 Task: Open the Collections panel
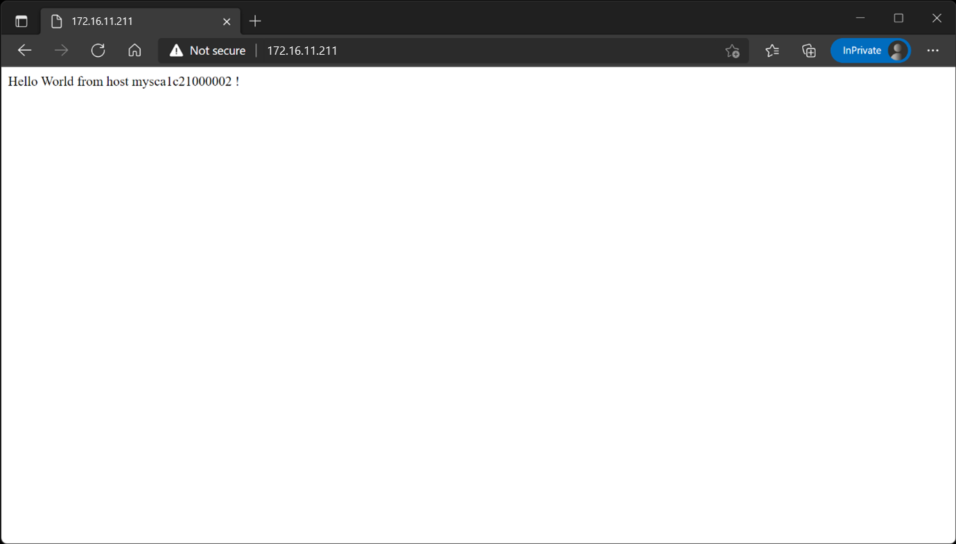coord(809,51)
